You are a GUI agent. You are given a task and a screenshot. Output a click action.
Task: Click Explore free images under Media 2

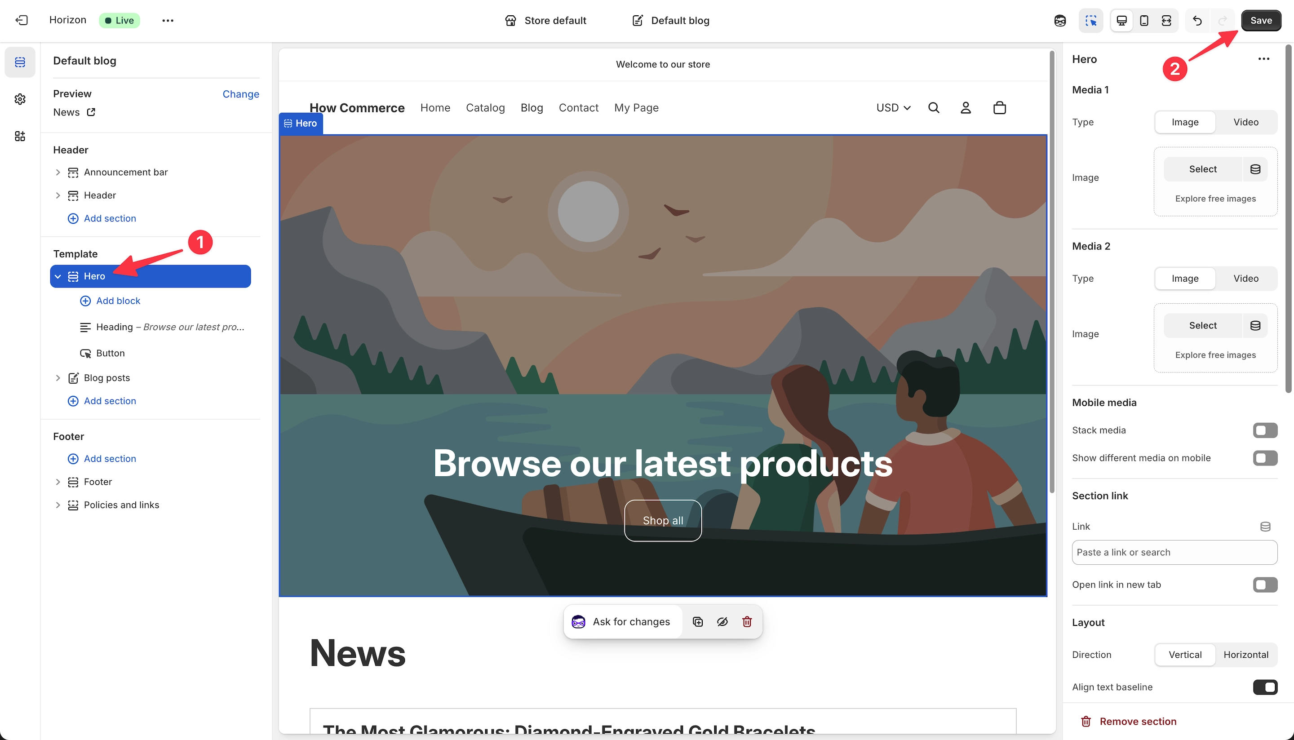click(1215, 355)
